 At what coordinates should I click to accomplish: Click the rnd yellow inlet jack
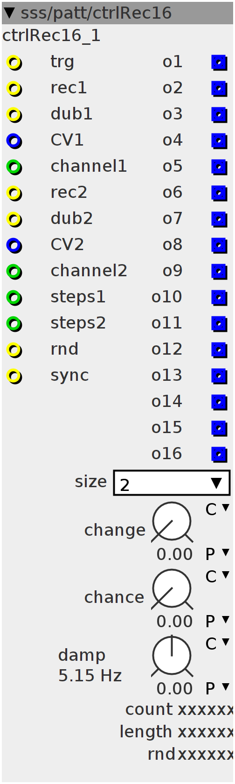(x=14, y=350)
